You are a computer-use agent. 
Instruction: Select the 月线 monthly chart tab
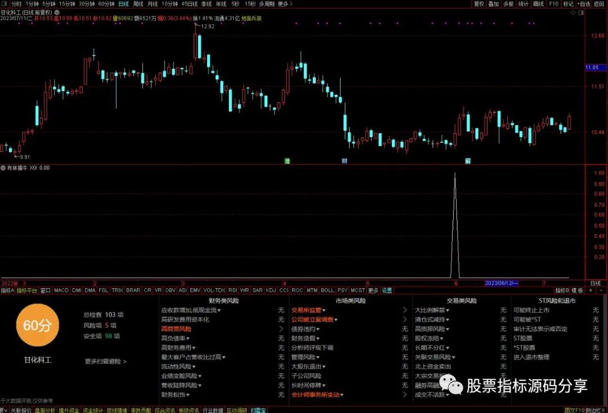point(153,3)
